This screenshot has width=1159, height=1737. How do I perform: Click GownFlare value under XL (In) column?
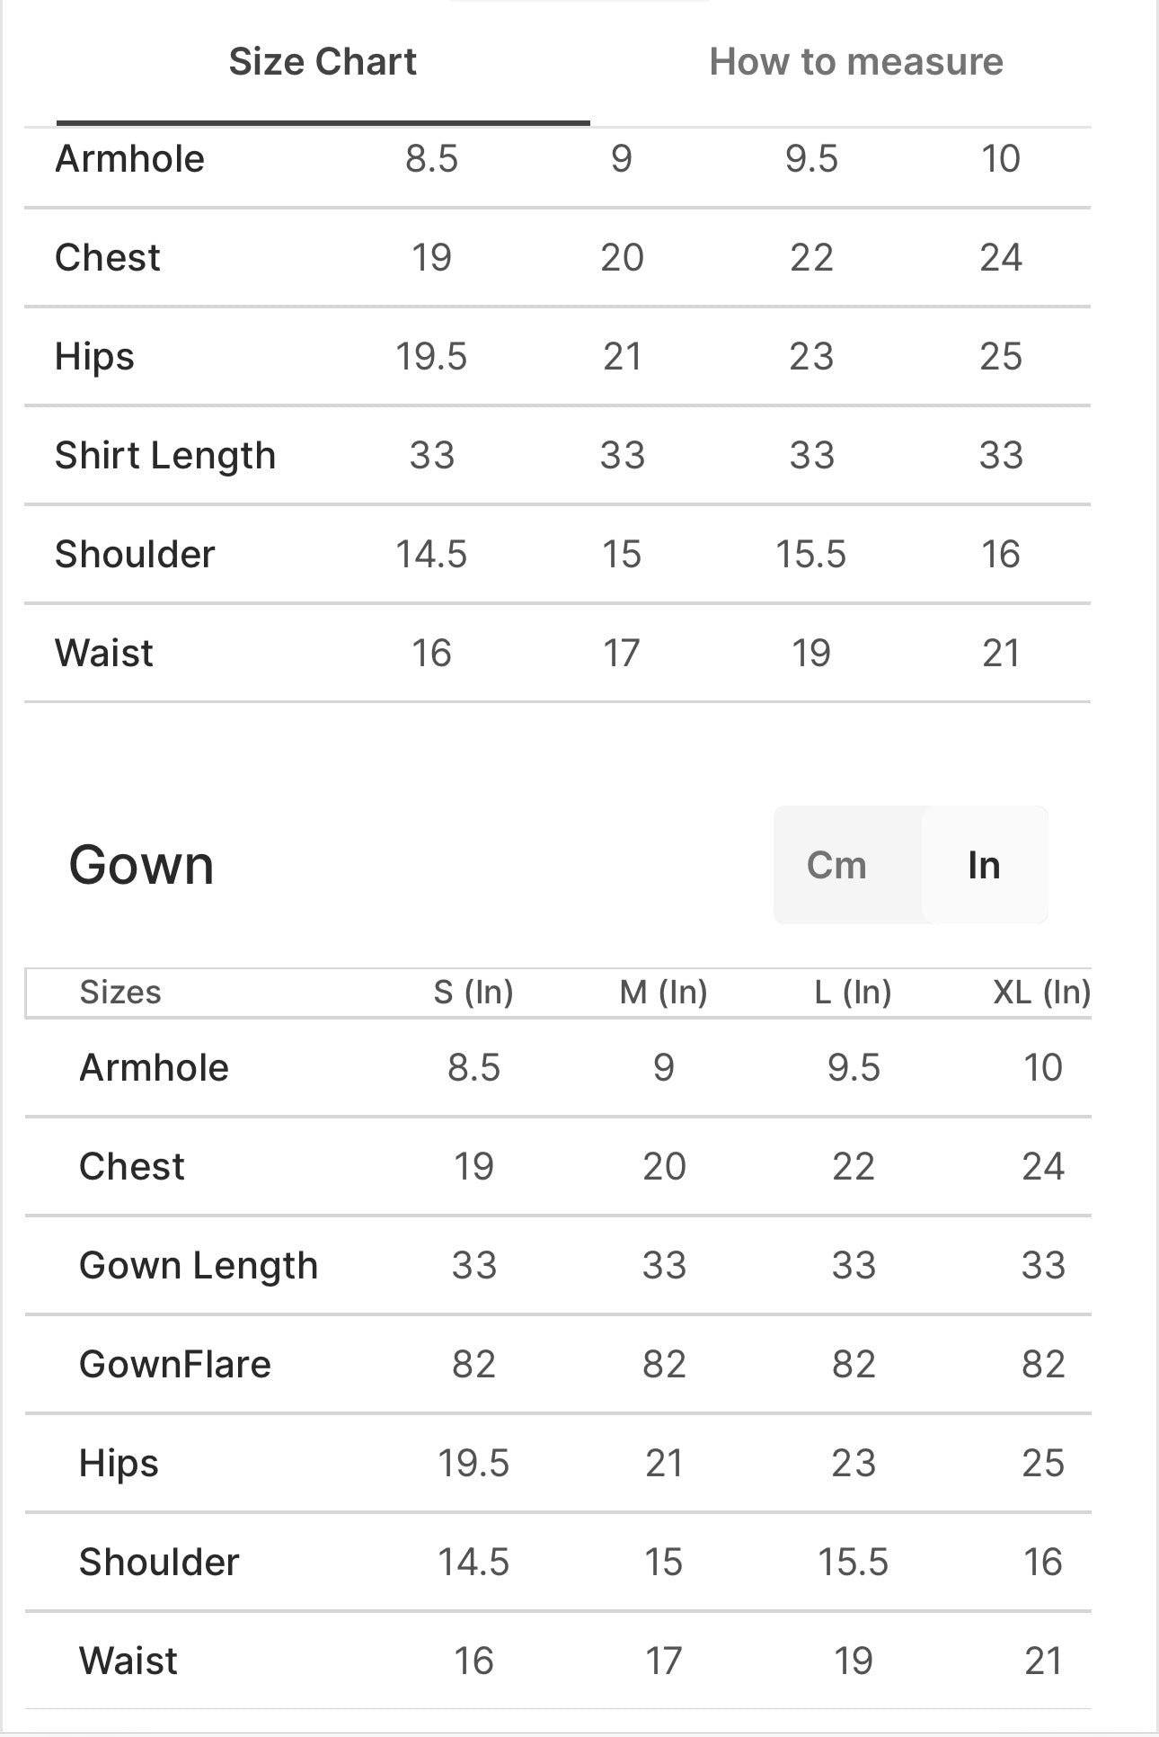coord(1043,1364)
